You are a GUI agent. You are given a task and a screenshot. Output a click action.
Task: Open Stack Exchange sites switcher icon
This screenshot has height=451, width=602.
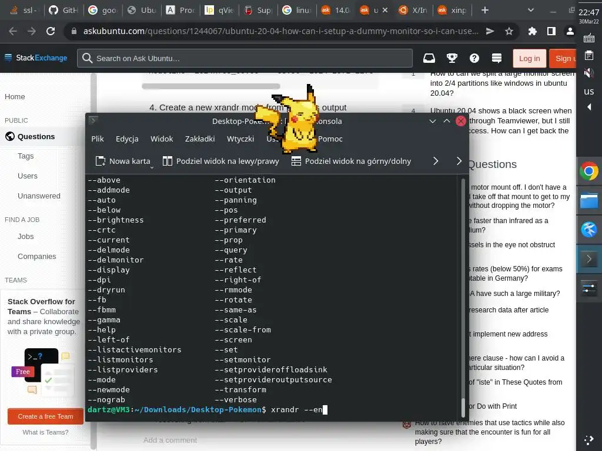pos(496,58)
